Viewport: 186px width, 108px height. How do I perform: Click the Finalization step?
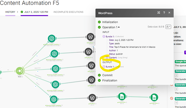[110, 80]
